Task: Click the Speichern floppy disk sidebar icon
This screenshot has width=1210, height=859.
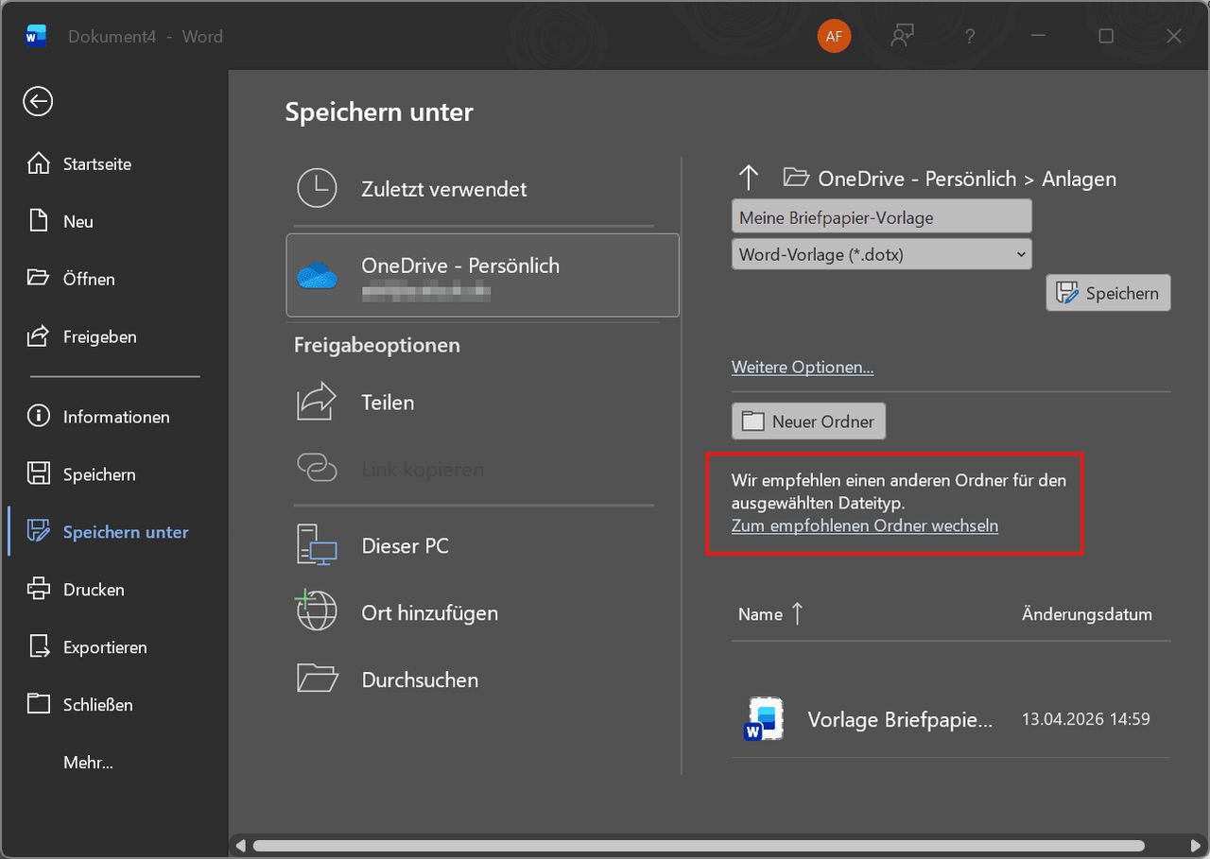Action: [x=38, y=474]
